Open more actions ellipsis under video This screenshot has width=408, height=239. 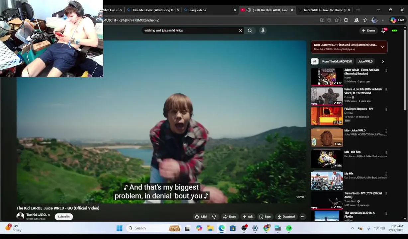click(x=303, y=217)
